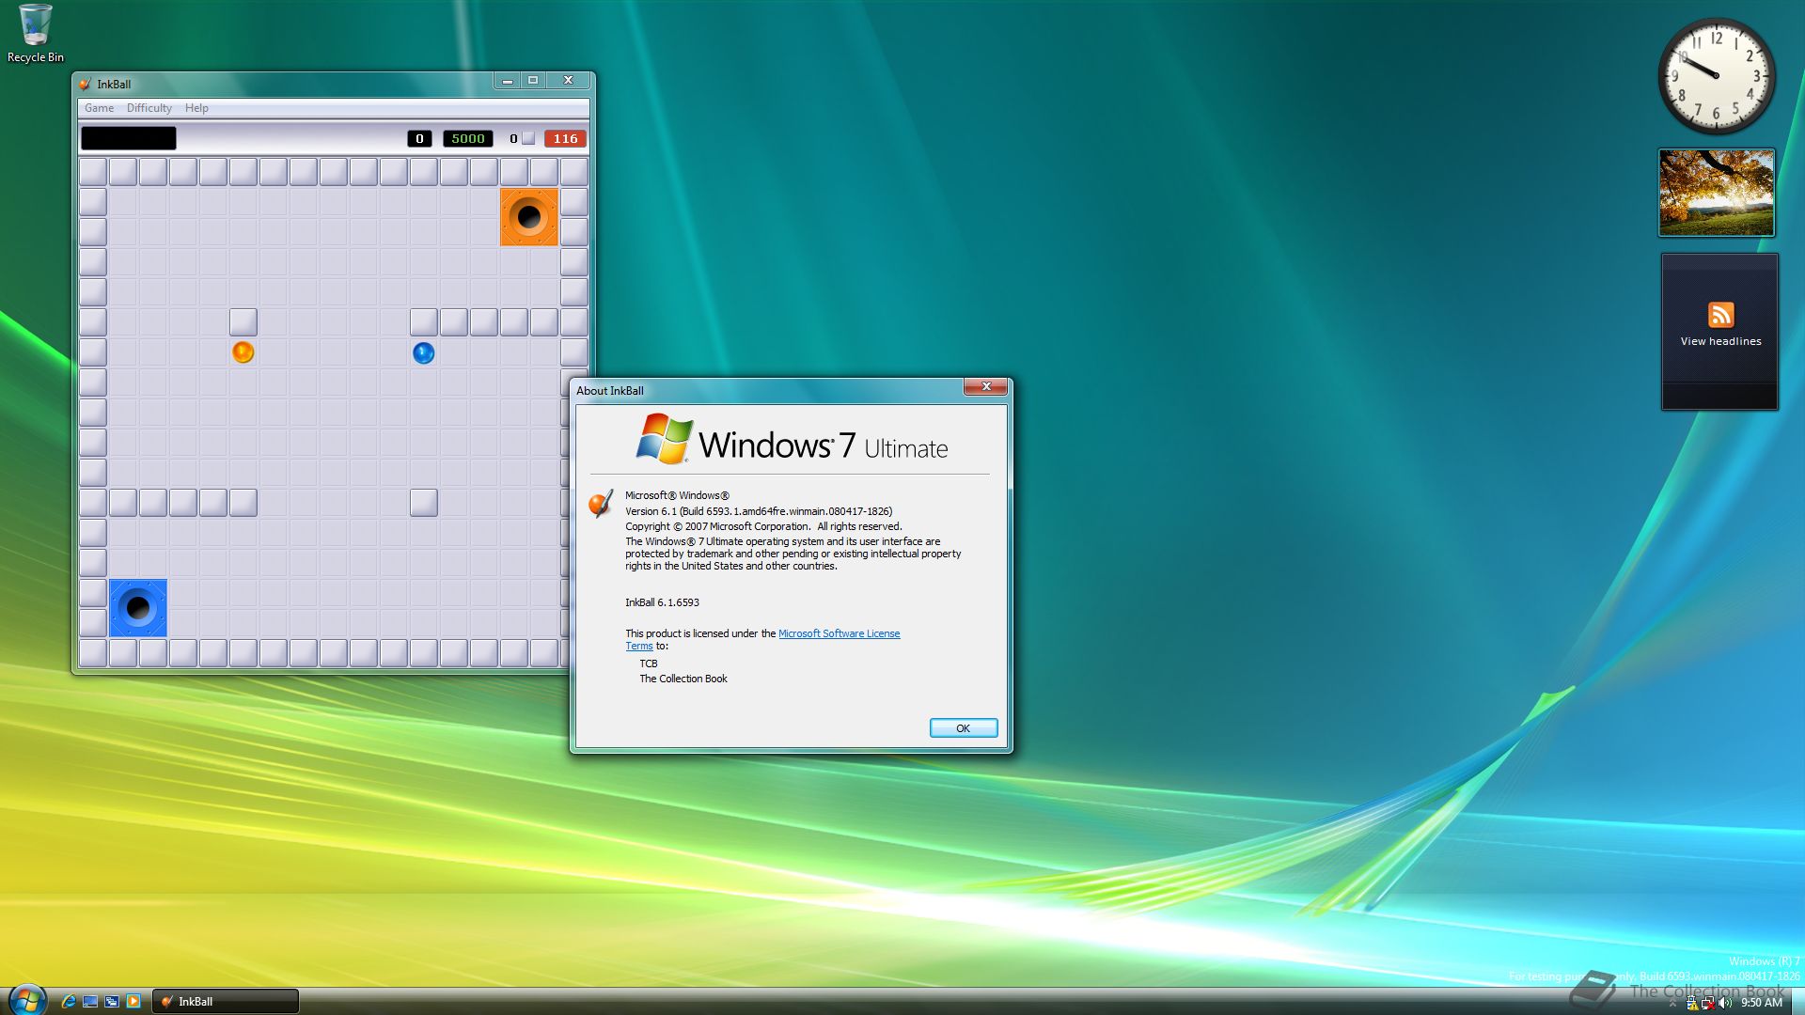Click the Show desktop strip beside the clock

pos(1797,1002)
